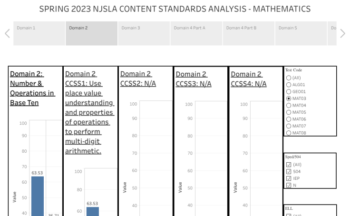Click the right tab scroll arrow
The image size is (350, 216).
(342, 33)
